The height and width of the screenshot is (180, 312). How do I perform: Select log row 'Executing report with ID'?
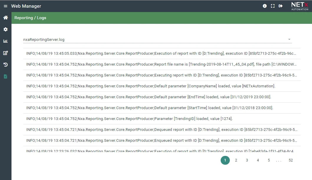[x=162, y=75]
